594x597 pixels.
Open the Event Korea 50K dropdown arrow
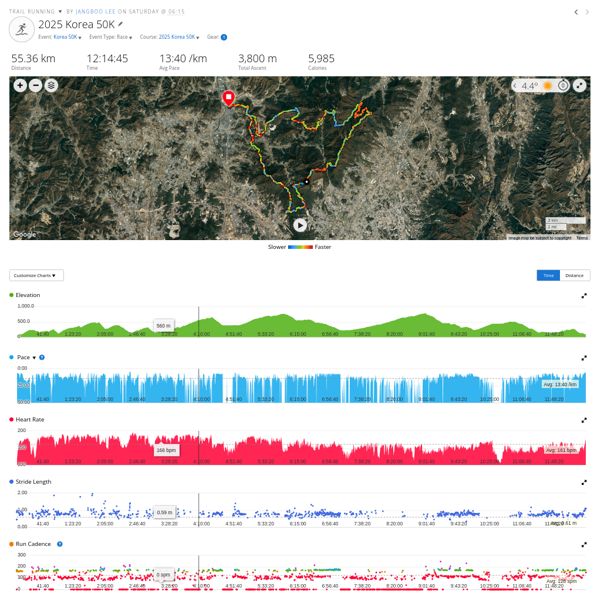click(80, 38)
